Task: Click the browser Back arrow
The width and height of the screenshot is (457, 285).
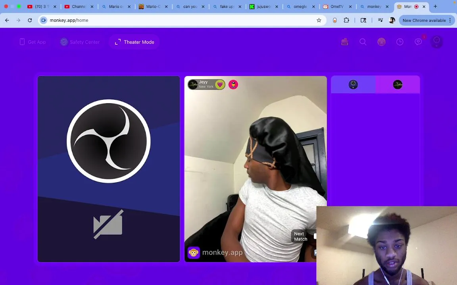Action: point(7,20)
